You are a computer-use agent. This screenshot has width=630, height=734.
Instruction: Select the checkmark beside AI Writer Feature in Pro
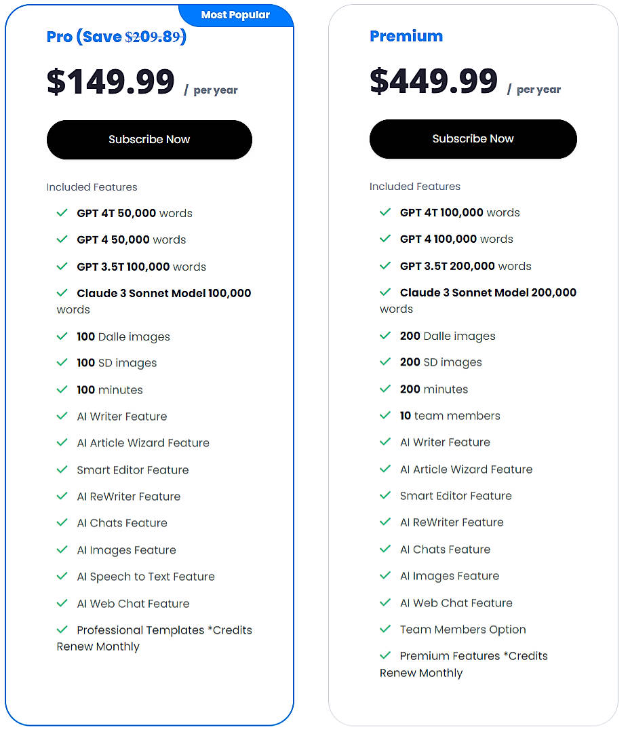(x=62, y=417)
